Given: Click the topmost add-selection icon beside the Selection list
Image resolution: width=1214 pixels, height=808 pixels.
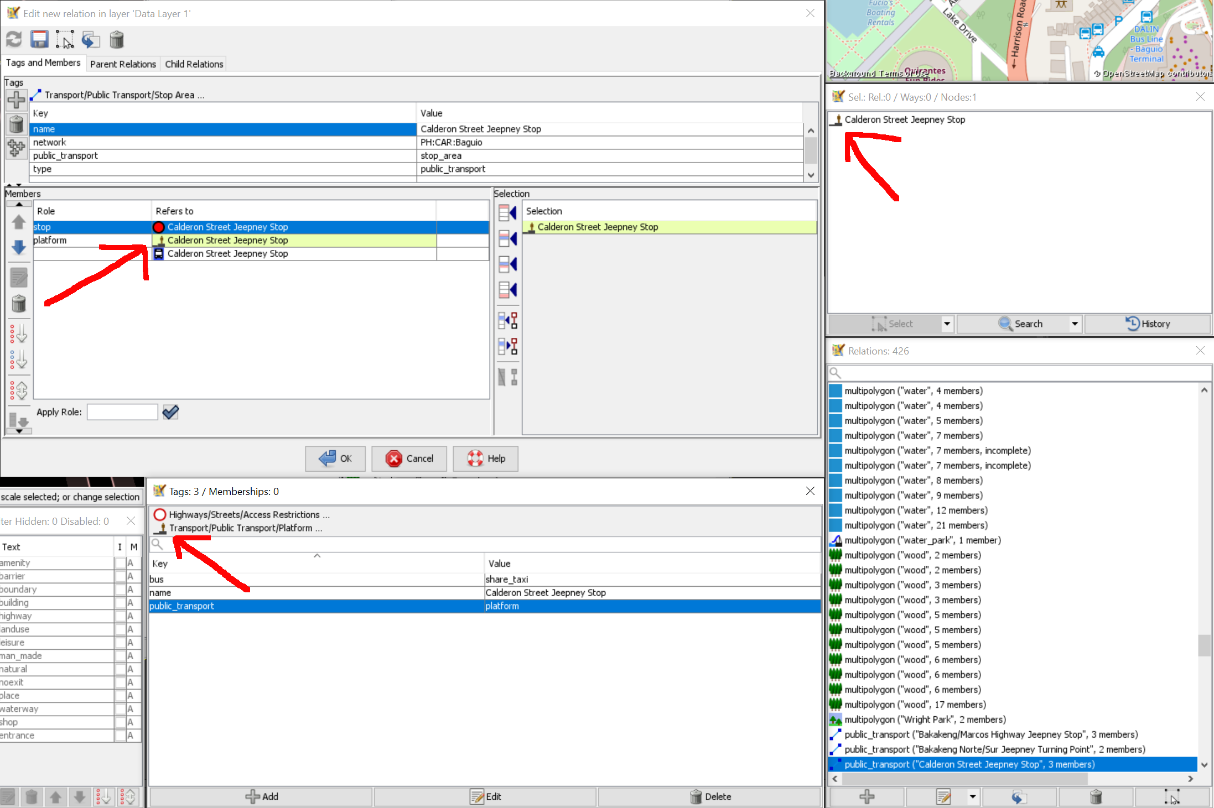Looking at the screenshot, I should tap(507, 213).
